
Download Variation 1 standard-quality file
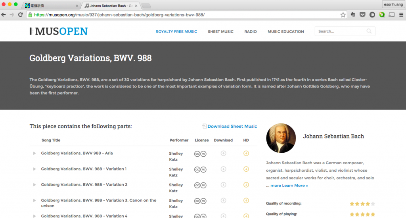pos(224,169)
